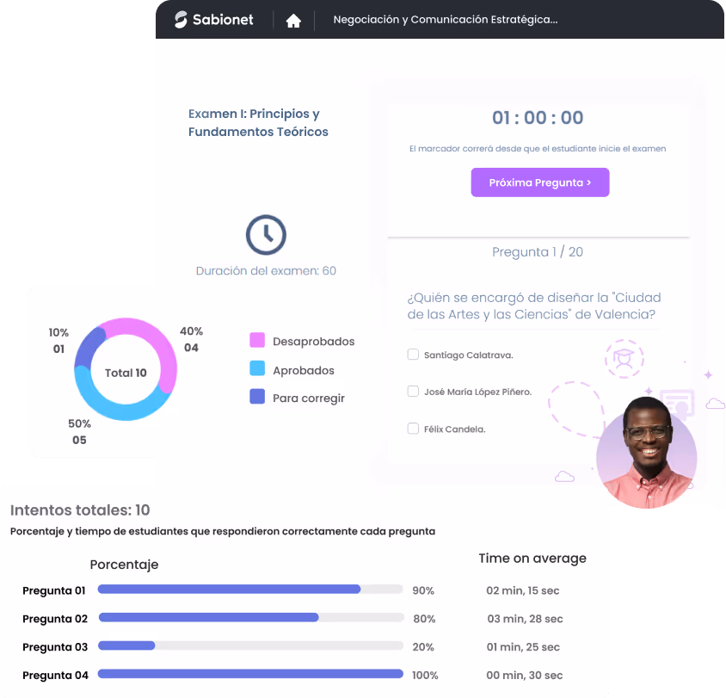Click the 90% value for Pregunta 01
This screenshot has width=726, height=698.
tap(423, 590)
